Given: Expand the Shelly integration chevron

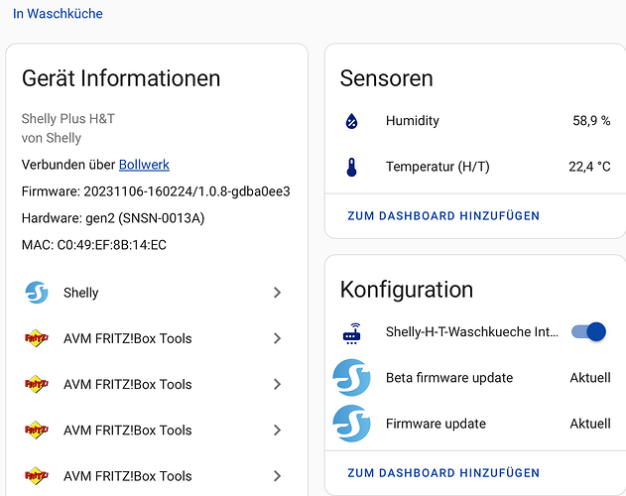Looking at the screenshot, I should tap(277, 293).
